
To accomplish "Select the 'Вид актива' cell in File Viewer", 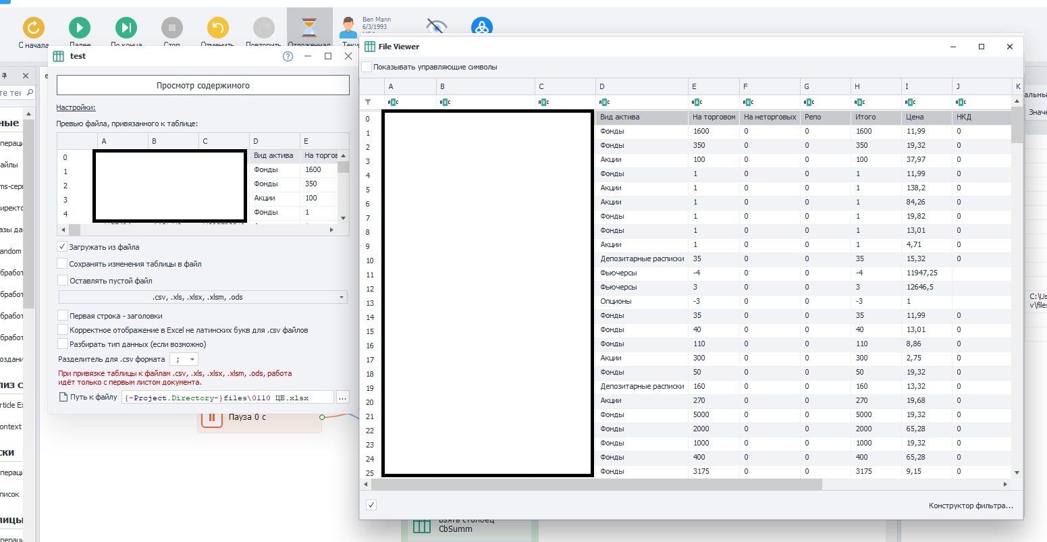I will pyautogui.click(x=641, y=117).
